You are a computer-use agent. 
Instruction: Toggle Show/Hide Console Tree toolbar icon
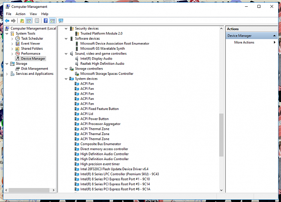[29, 21]
